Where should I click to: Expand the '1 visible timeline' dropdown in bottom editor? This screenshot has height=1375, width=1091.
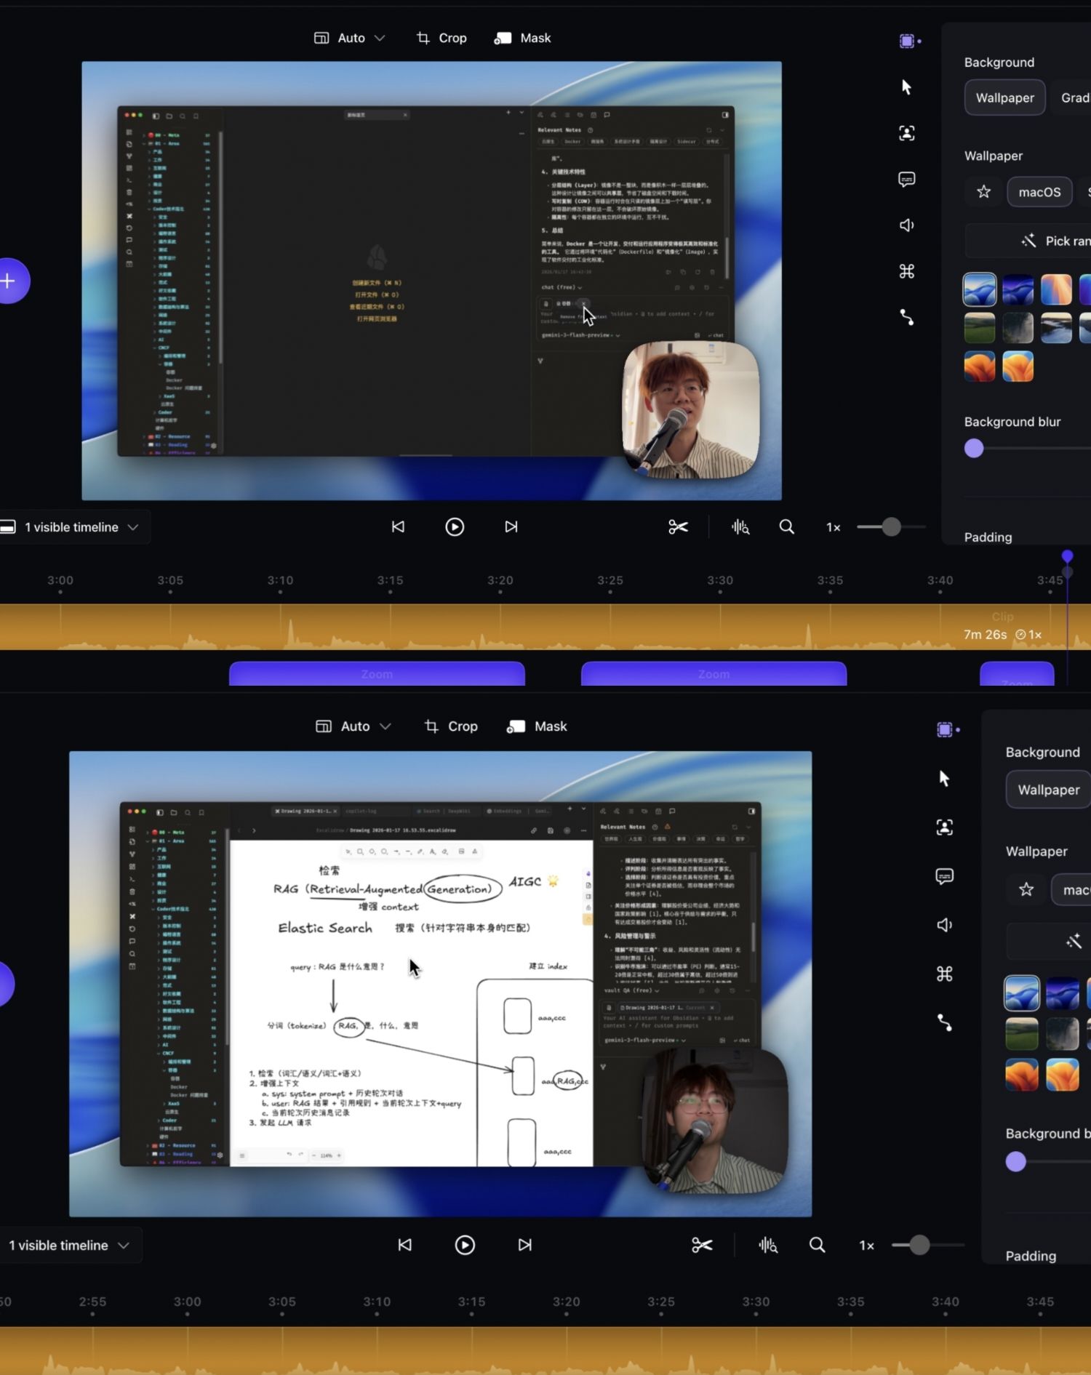tap(70, 1246)
